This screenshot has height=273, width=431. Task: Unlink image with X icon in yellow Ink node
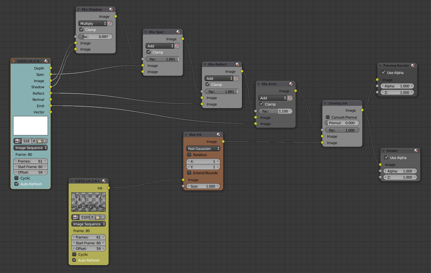pyautogui.click(x=103, y=217)
